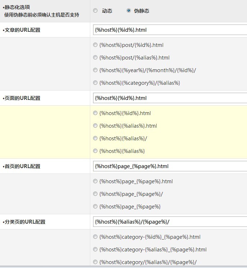Viewport: 247px width, 268px height.
Task: Click the 页面的URL配置 text field
Action: point(170,98)
